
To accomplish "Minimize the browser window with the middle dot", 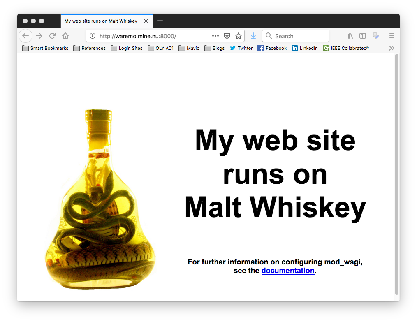I will pos(33,21).
